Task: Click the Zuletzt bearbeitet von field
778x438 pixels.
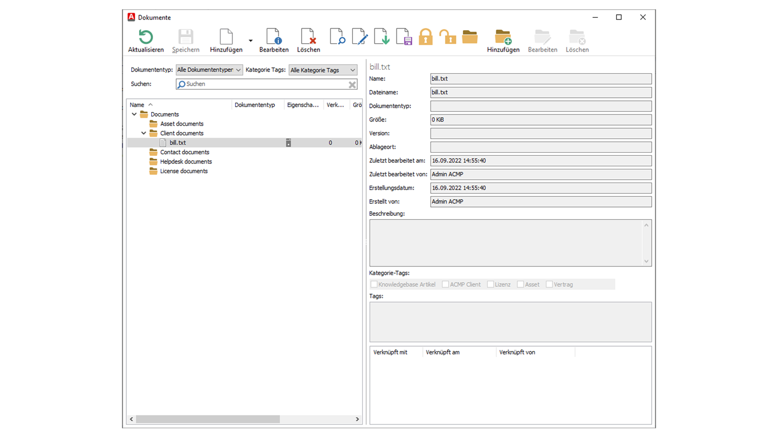Action: pyautogui.click(x=541, y=174)
